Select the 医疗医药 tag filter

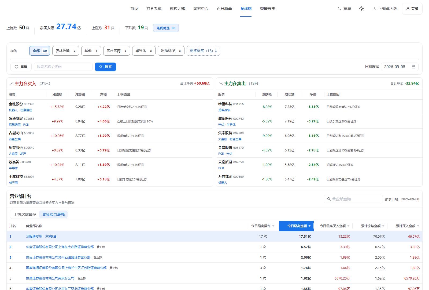coord(117,51)
